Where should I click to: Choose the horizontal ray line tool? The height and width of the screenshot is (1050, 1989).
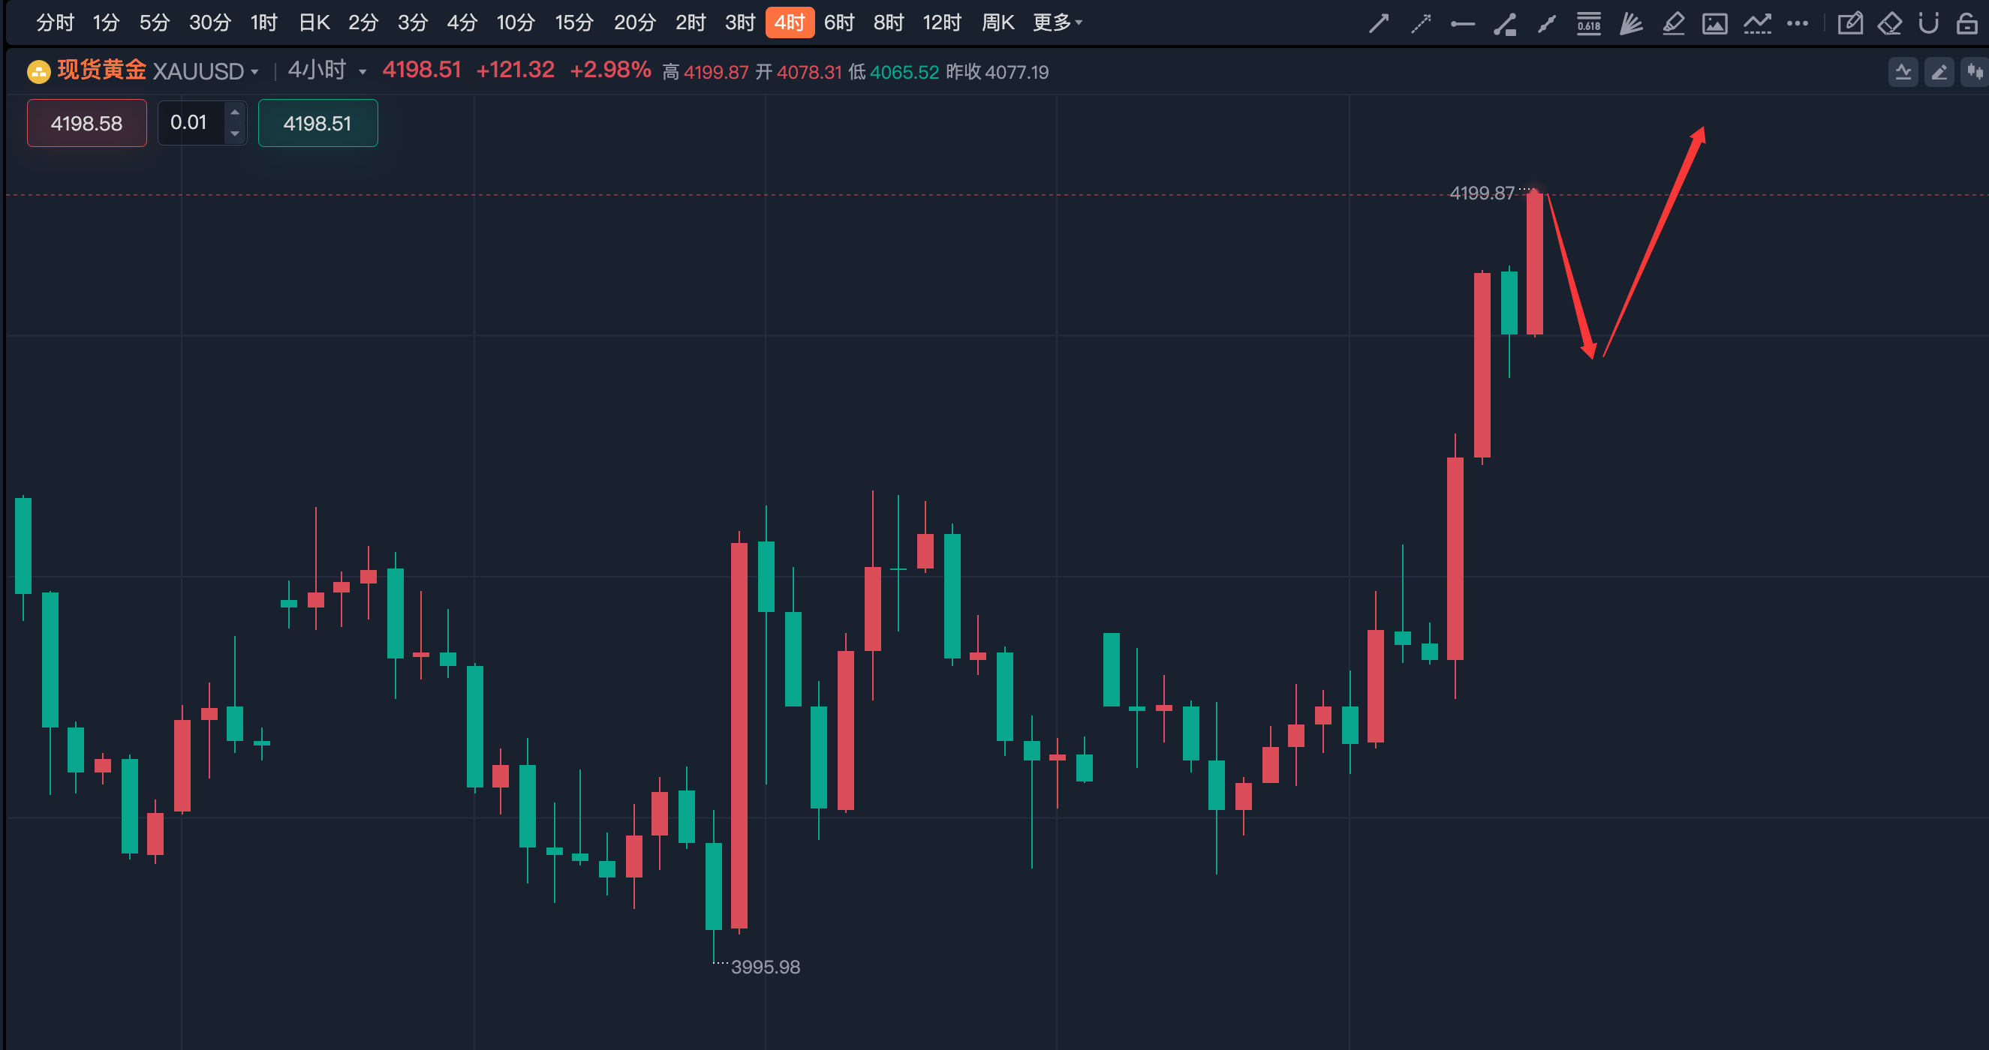[x=1462, y=24]
